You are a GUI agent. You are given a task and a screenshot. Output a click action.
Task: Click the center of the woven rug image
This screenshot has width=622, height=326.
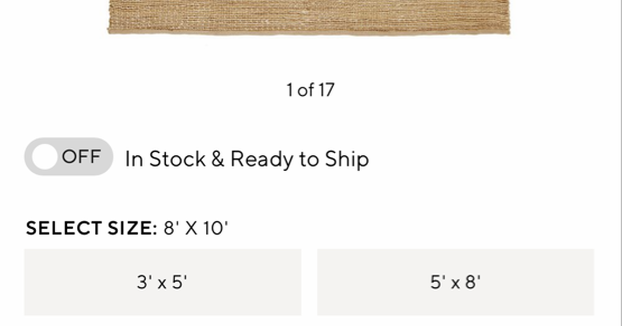[309, 14]
